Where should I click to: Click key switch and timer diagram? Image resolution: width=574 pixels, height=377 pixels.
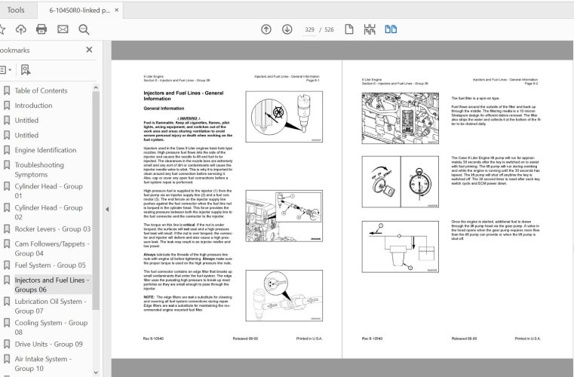click(400, 182)
